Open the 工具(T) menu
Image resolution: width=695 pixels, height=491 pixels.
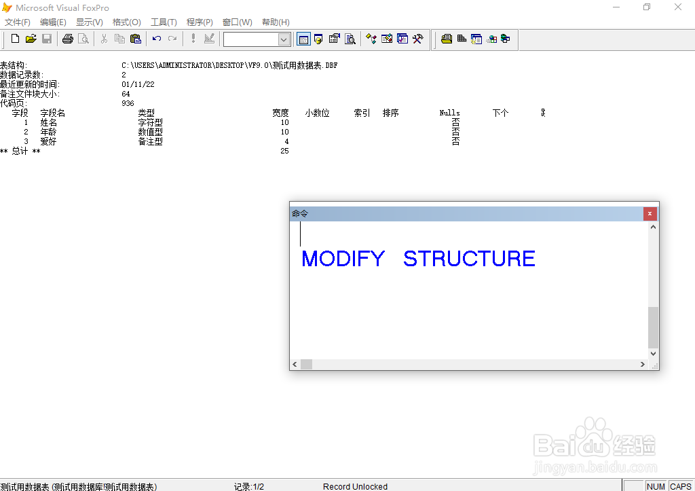point(164,22)
